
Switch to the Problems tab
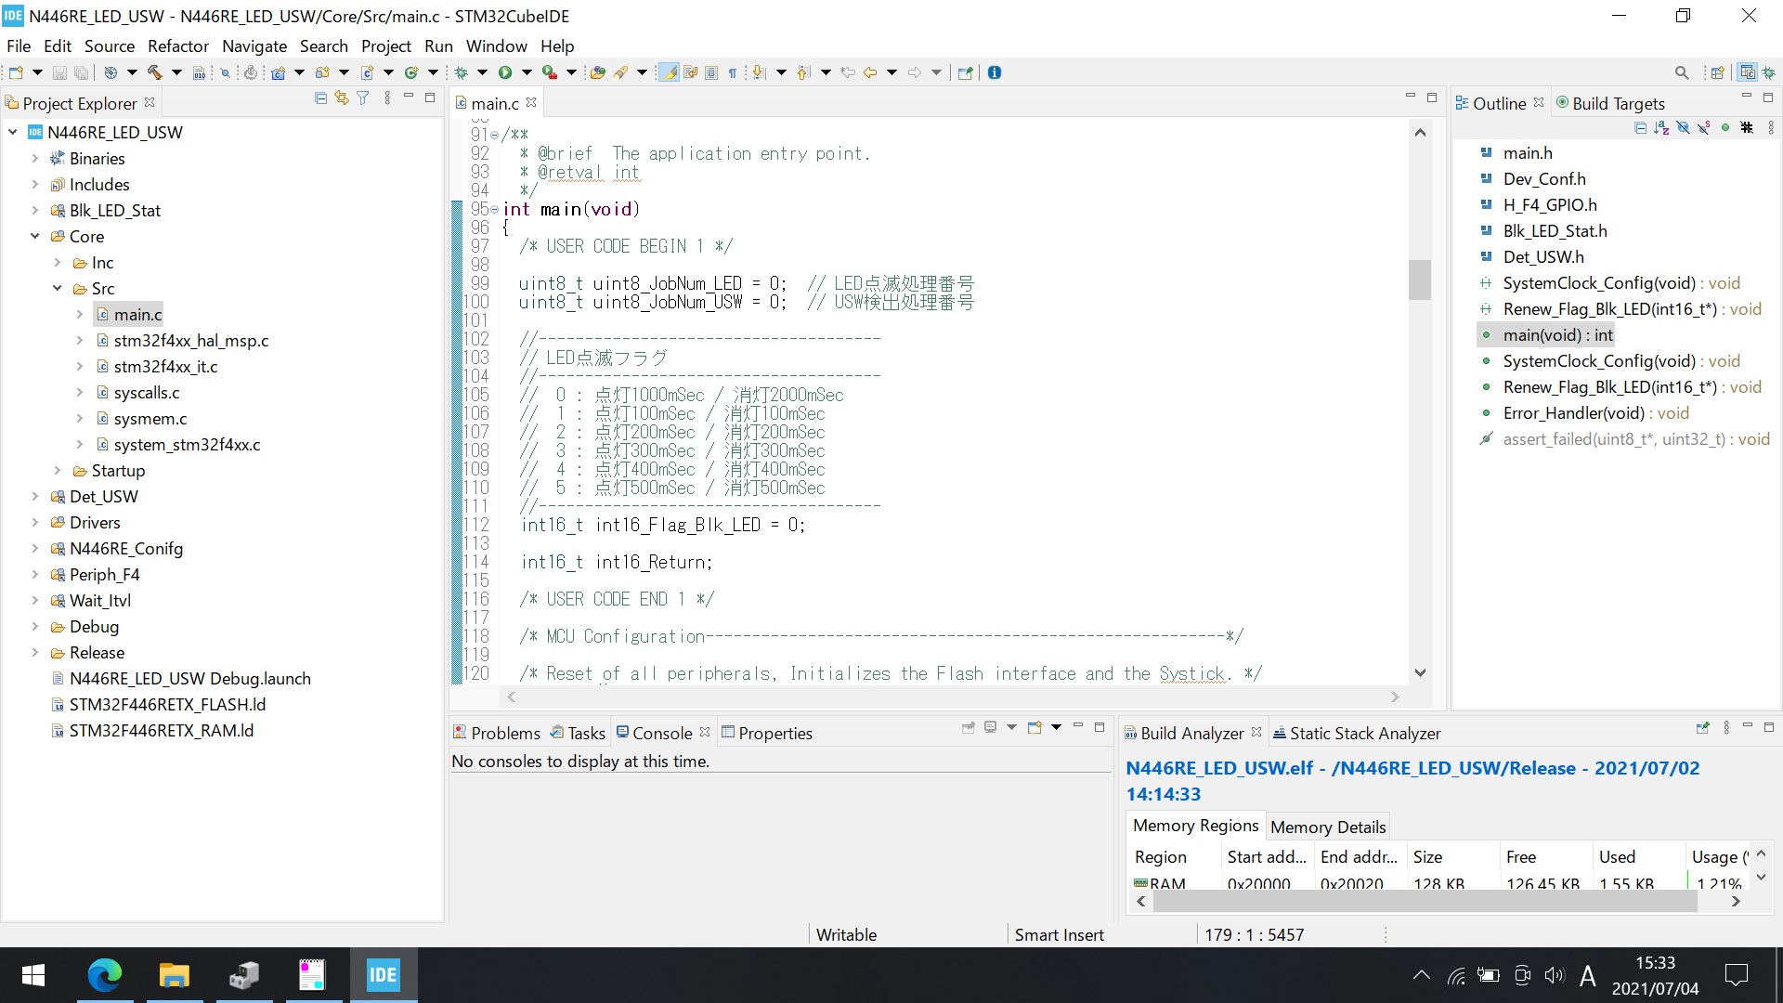[x=497, y=733]
